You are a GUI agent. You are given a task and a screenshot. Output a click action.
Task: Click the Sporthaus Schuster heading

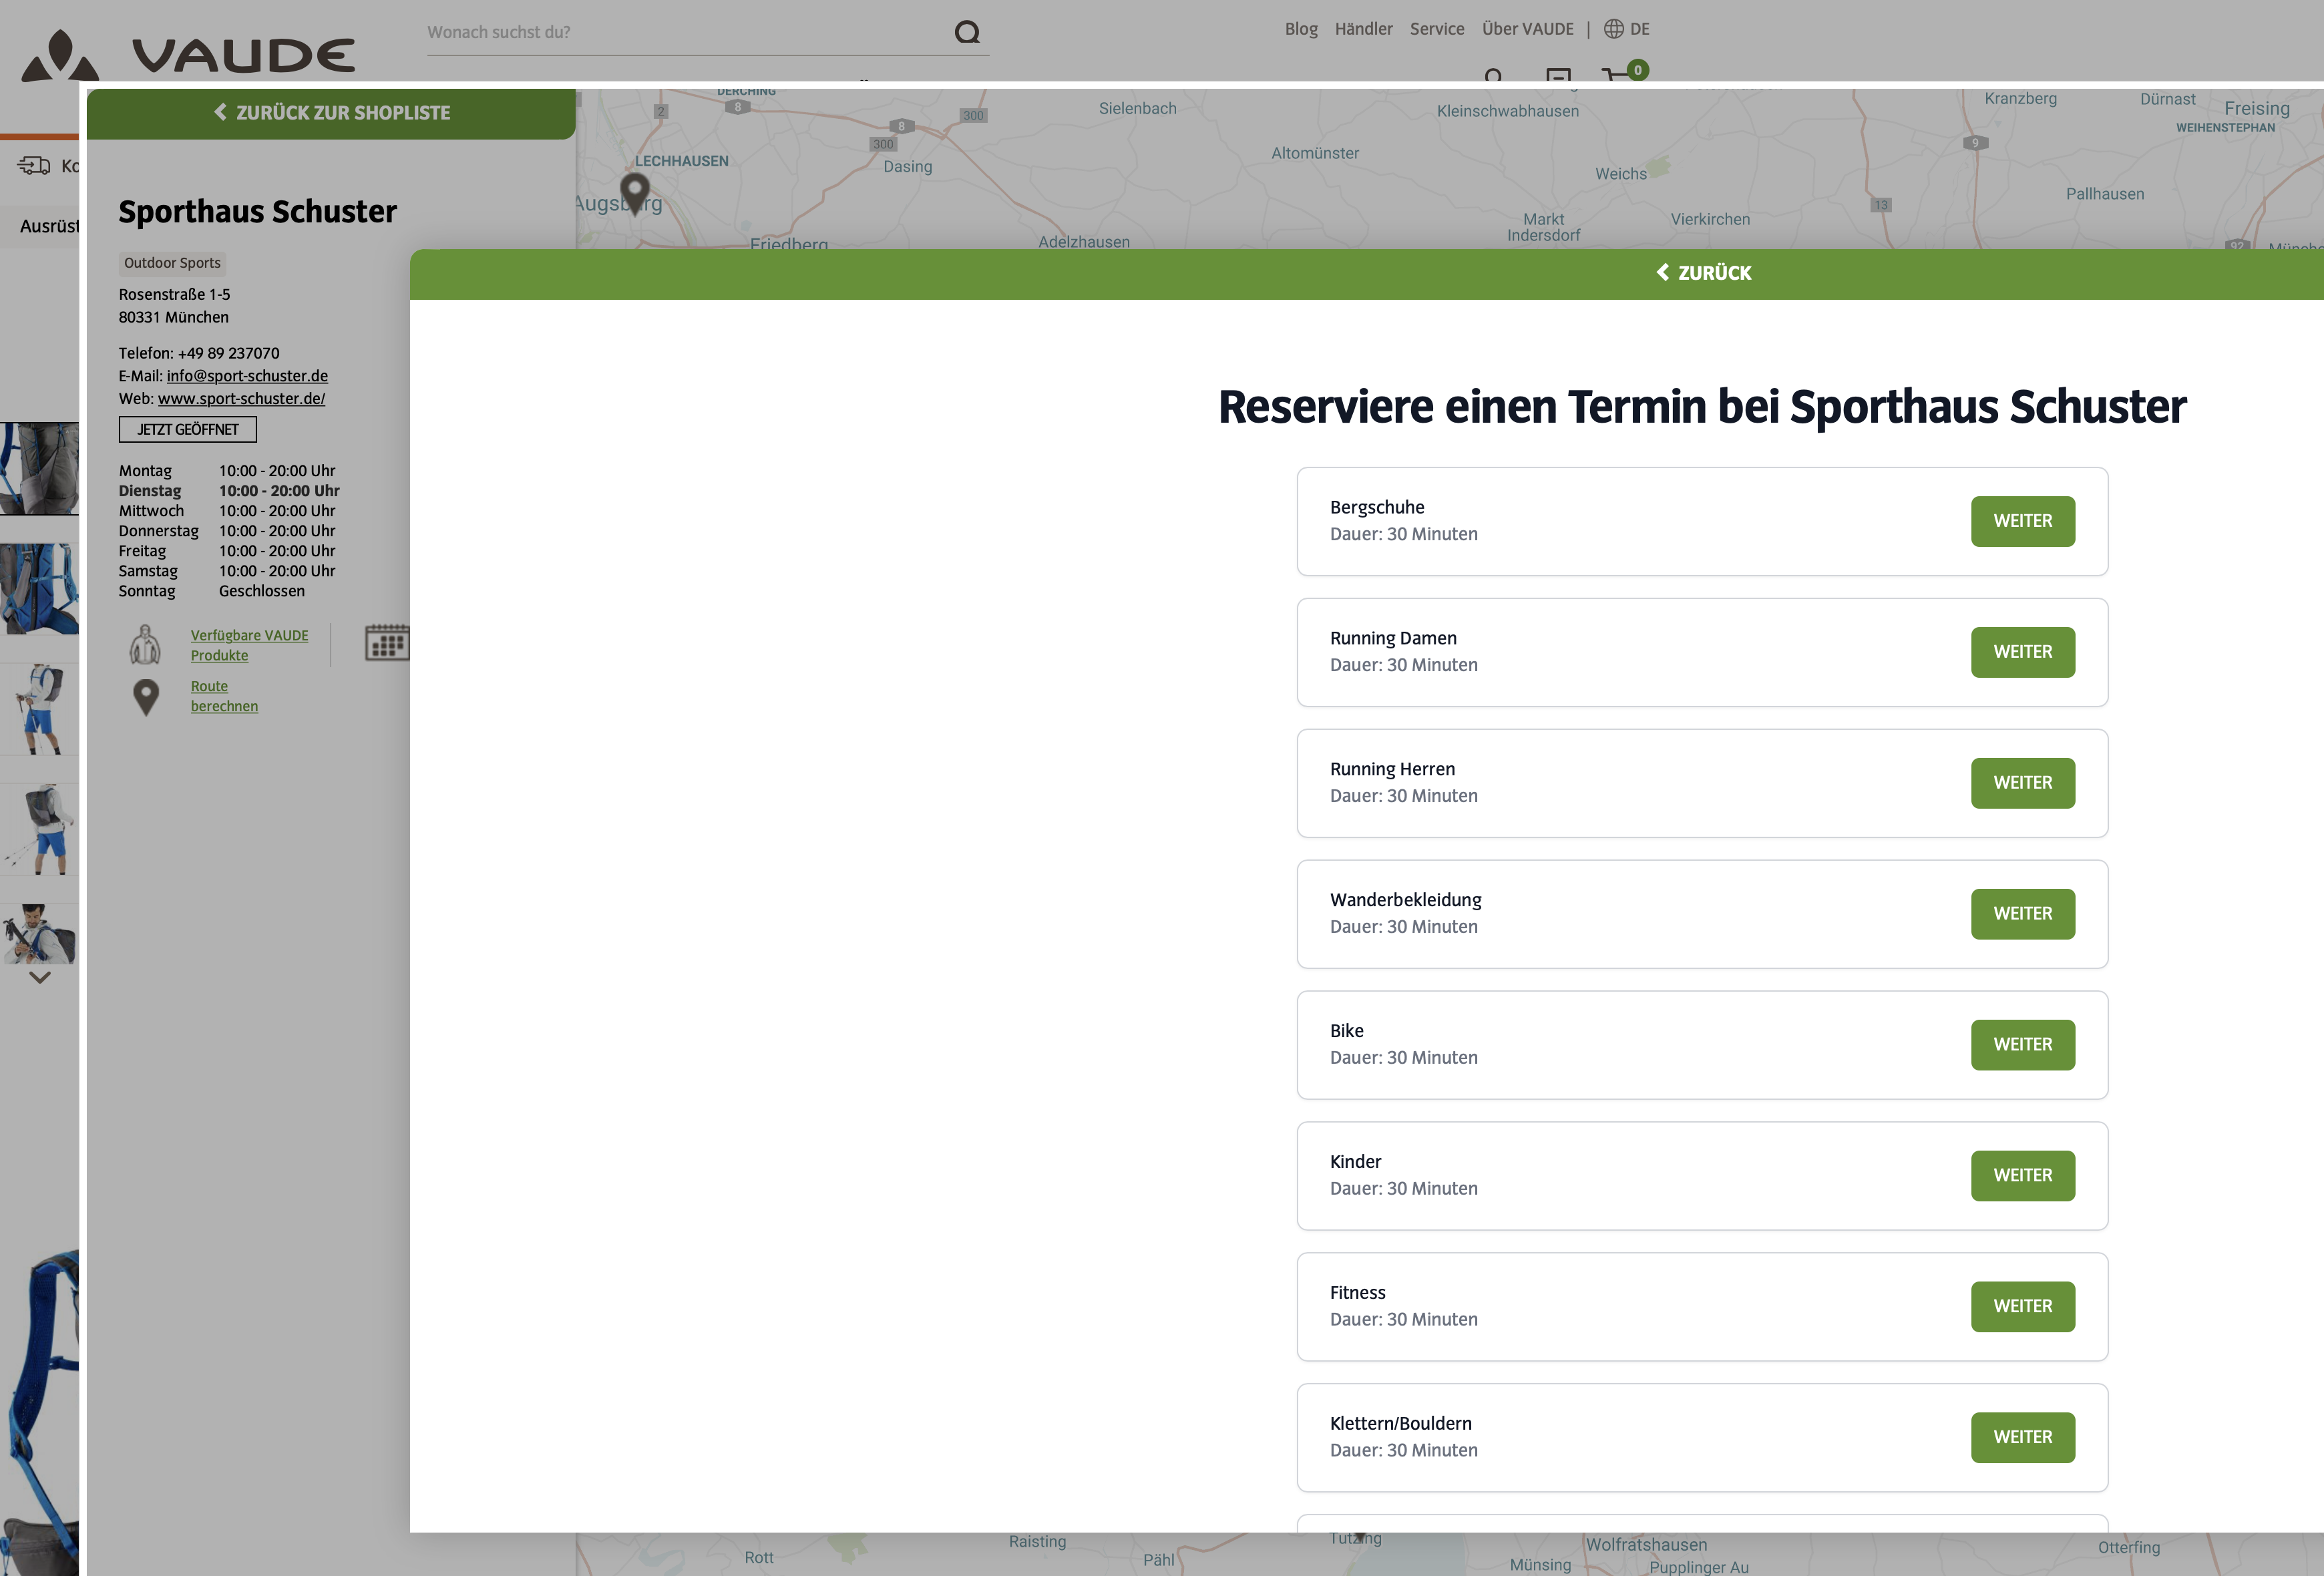(258, 212)
